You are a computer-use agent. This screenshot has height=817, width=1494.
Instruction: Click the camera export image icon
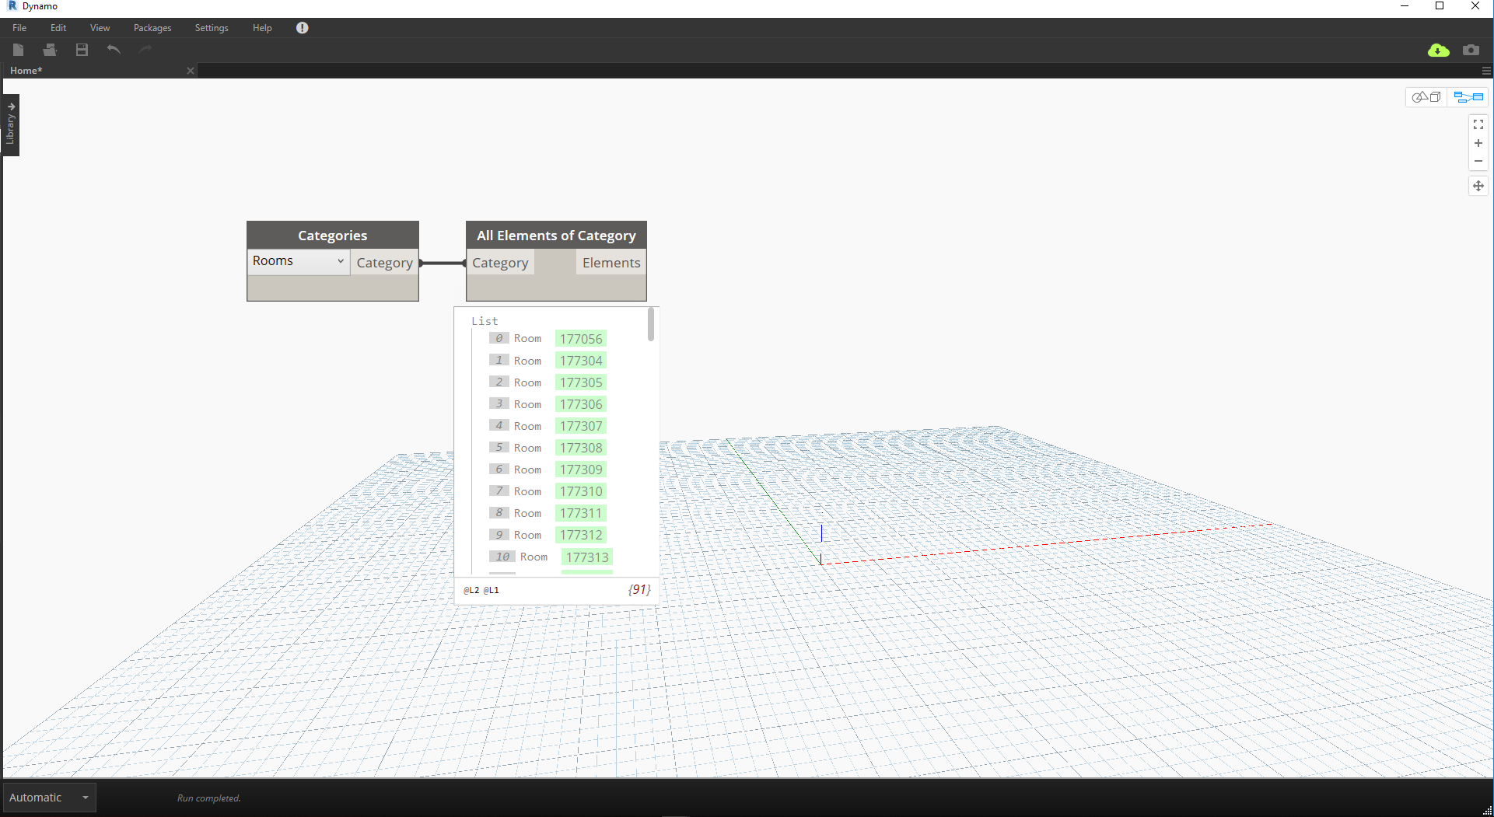[1471, 51]
